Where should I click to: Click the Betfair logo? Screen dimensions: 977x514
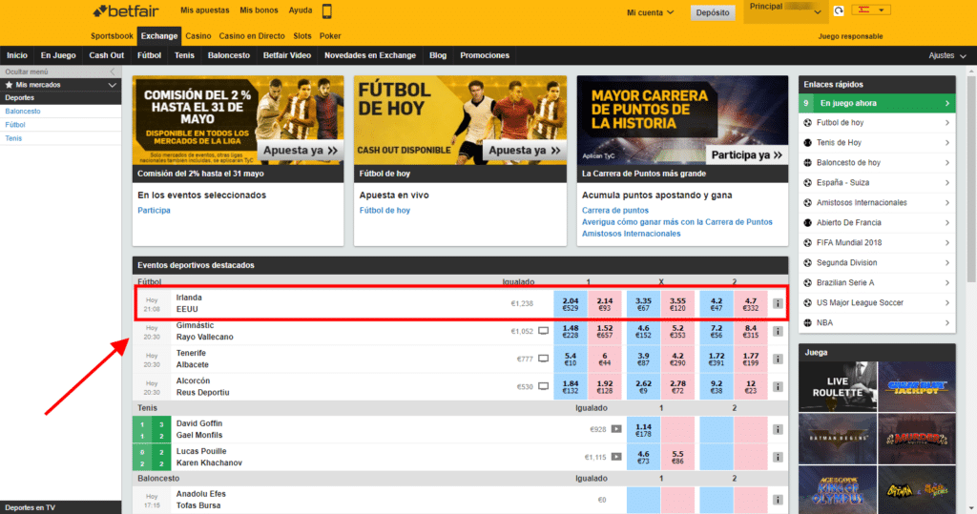coord(125,11)
